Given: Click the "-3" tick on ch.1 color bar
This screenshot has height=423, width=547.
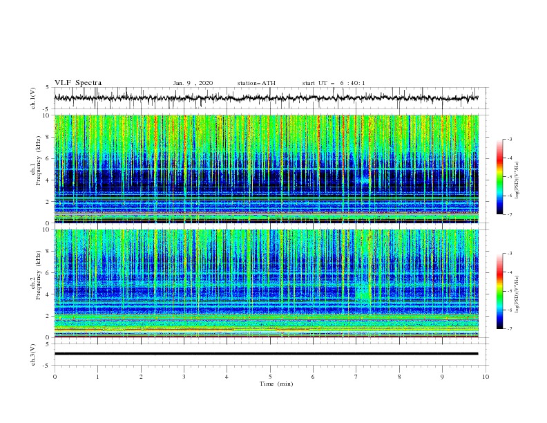Looking at the screenshot, I should click(x=509, y=139).
